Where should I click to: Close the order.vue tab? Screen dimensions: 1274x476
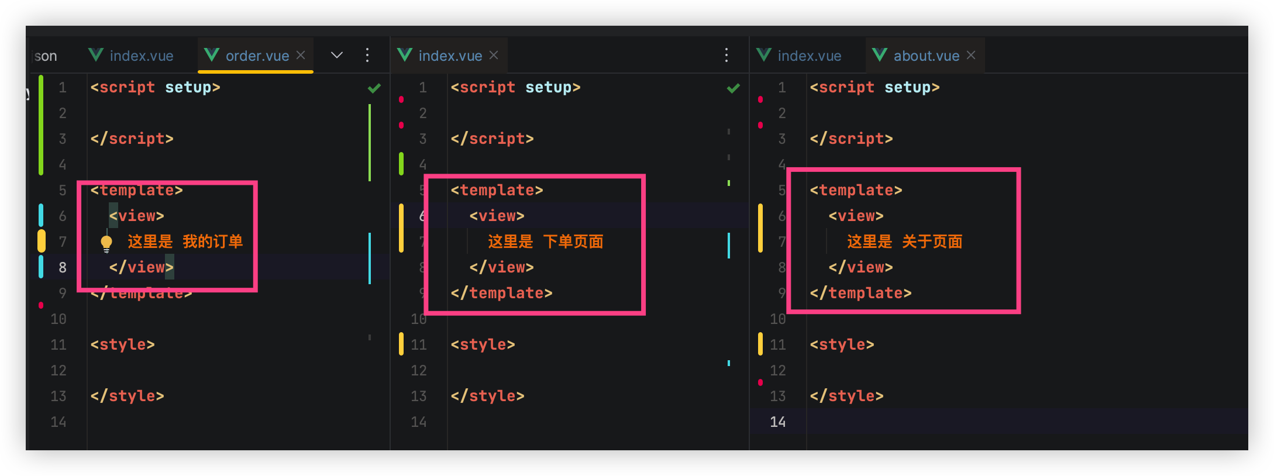301,55
